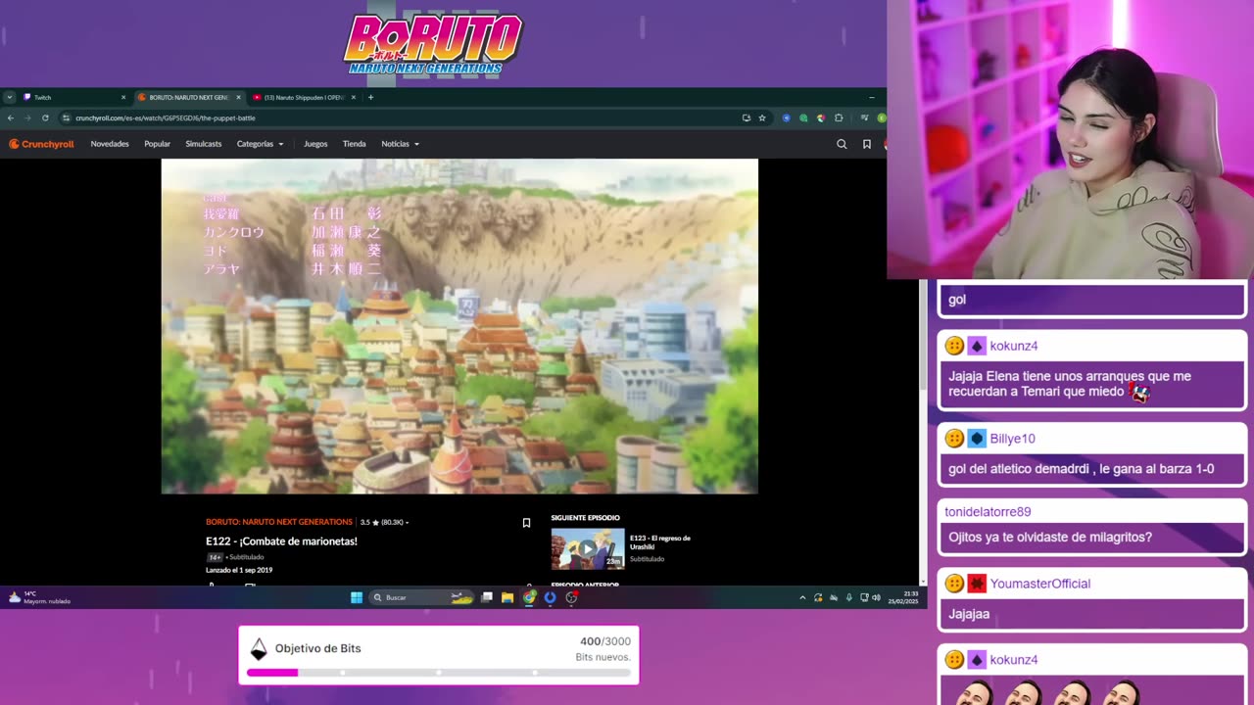Open Novedades in Crunchyroll menu

110,144
